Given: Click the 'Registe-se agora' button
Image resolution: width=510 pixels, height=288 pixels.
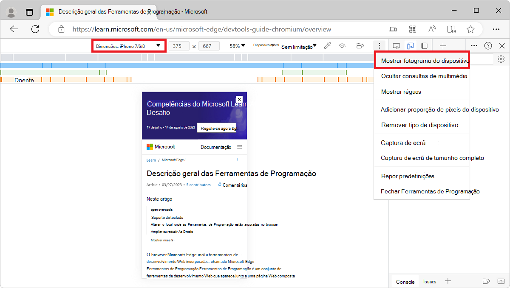Looking at the screenshot, I should tap(216, 127).
